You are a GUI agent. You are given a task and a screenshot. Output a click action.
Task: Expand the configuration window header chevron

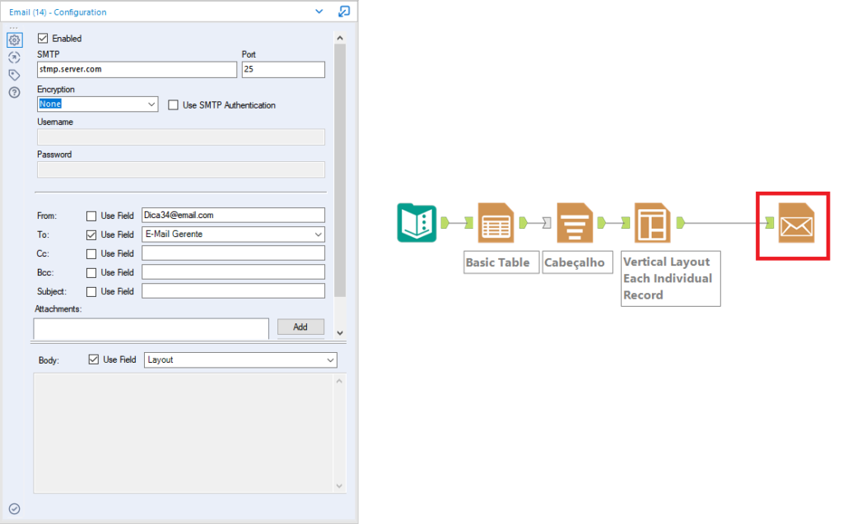tap(319, 12)
